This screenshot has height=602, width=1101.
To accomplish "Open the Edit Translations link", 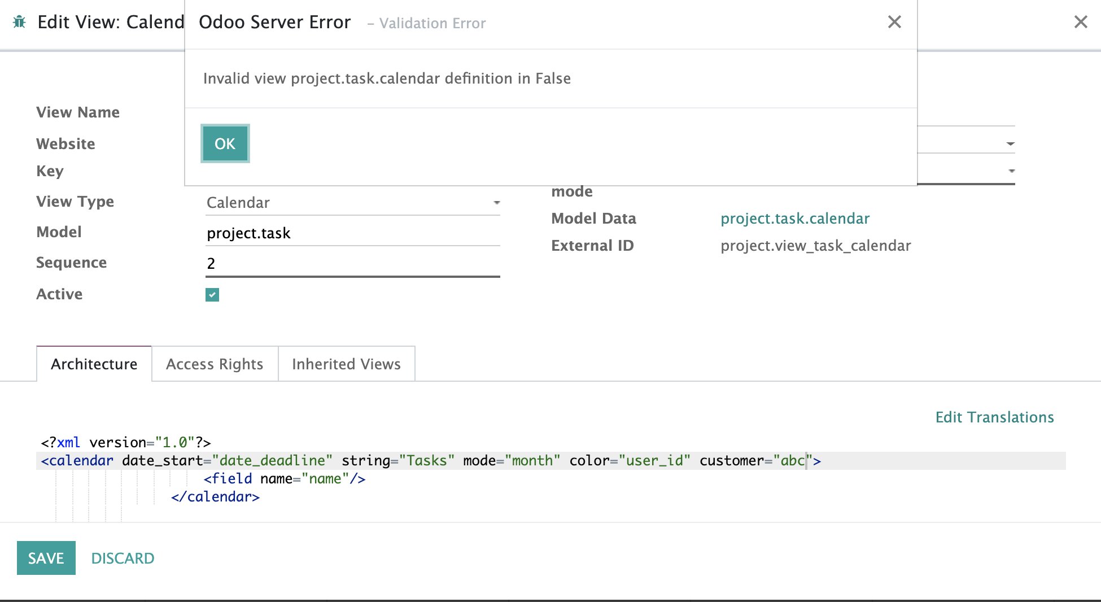I will [x=995, y=417].
